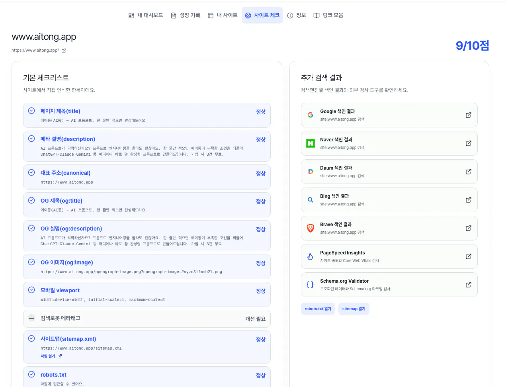This screenshot has width=506, height=387.
Task: Click the robots.txt checklist heading
Action: tap(53, 375)
